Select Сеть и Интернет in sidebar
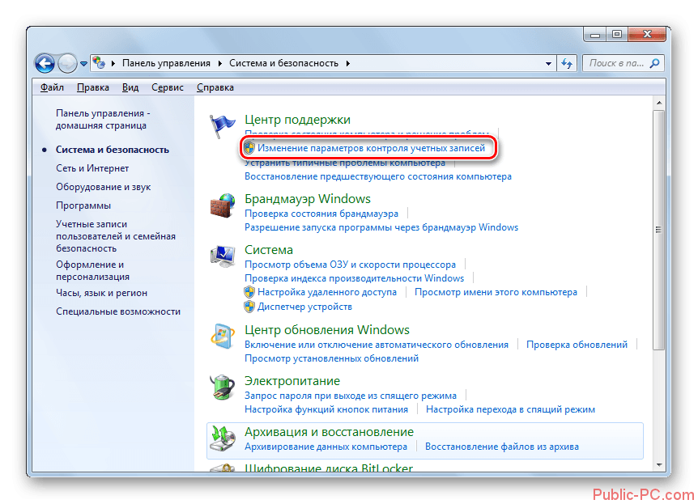 [92, 168]
